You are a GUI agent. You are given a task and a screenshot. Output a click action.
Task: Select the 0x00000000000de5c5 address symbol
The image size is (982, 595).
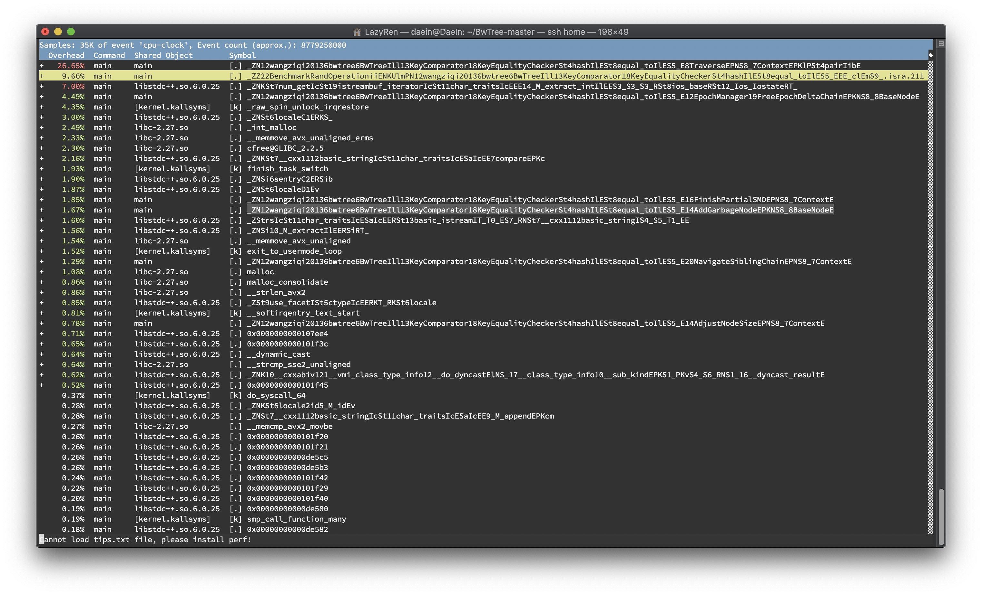[288, 457]
